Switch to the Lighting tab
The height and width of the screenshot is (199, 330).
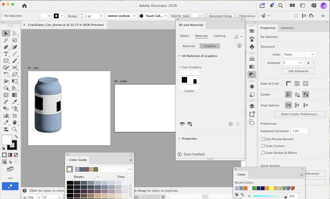click(x=219, y=36)
